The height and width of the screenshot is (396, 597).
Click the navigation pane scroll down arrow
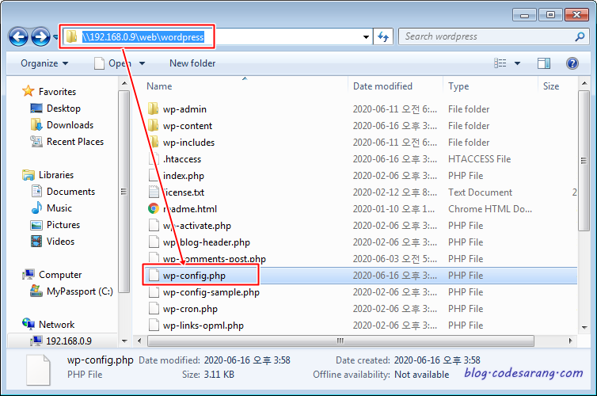coord(124,341)
